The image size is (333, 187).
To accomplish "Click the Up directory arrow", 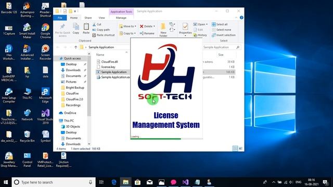I will pos(75,47).
